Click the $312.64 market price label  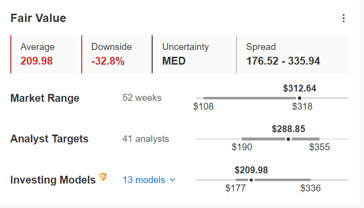[x=299, y=89]
